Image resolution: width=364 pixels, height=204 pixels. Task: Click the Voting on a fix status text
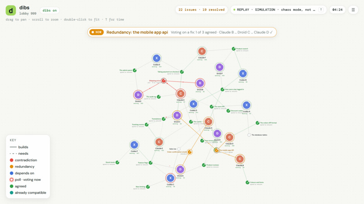pyautogui.click(x=222, y=32)
